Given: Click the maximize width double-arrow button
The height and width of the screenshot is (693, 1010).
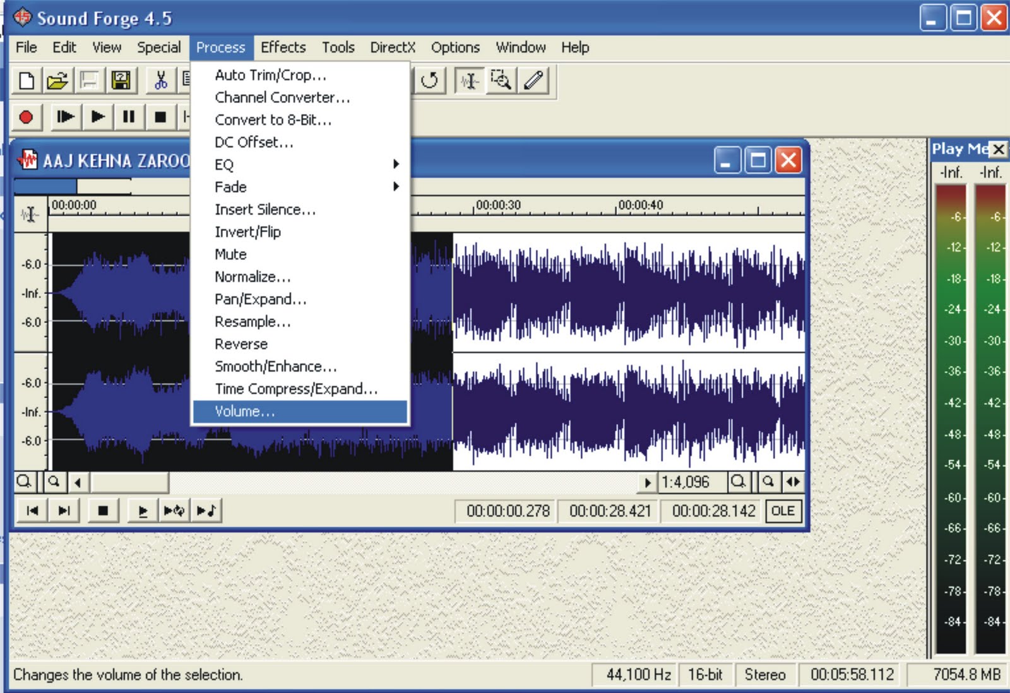Looking at the screenshot, I should (x=793, y=482).
